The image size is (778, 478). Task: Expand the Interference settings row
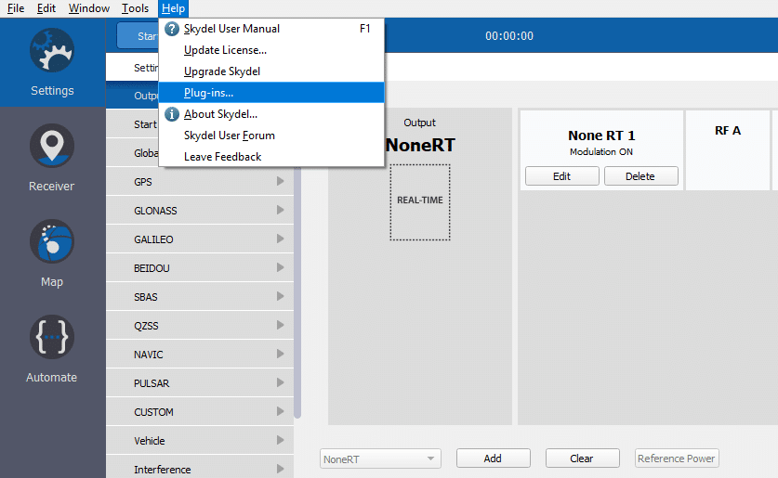pyautogui.click(x=200, y=468)
